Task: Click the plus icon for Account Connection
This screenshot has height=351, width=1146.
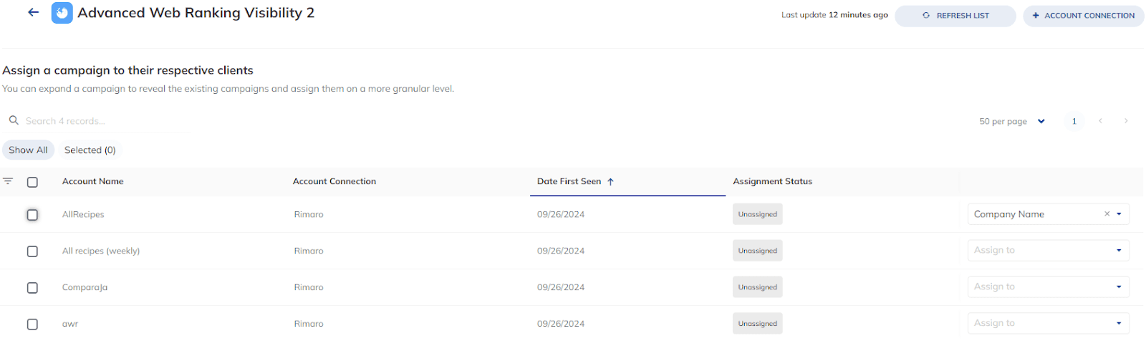Action: [x=1036, y=16]
